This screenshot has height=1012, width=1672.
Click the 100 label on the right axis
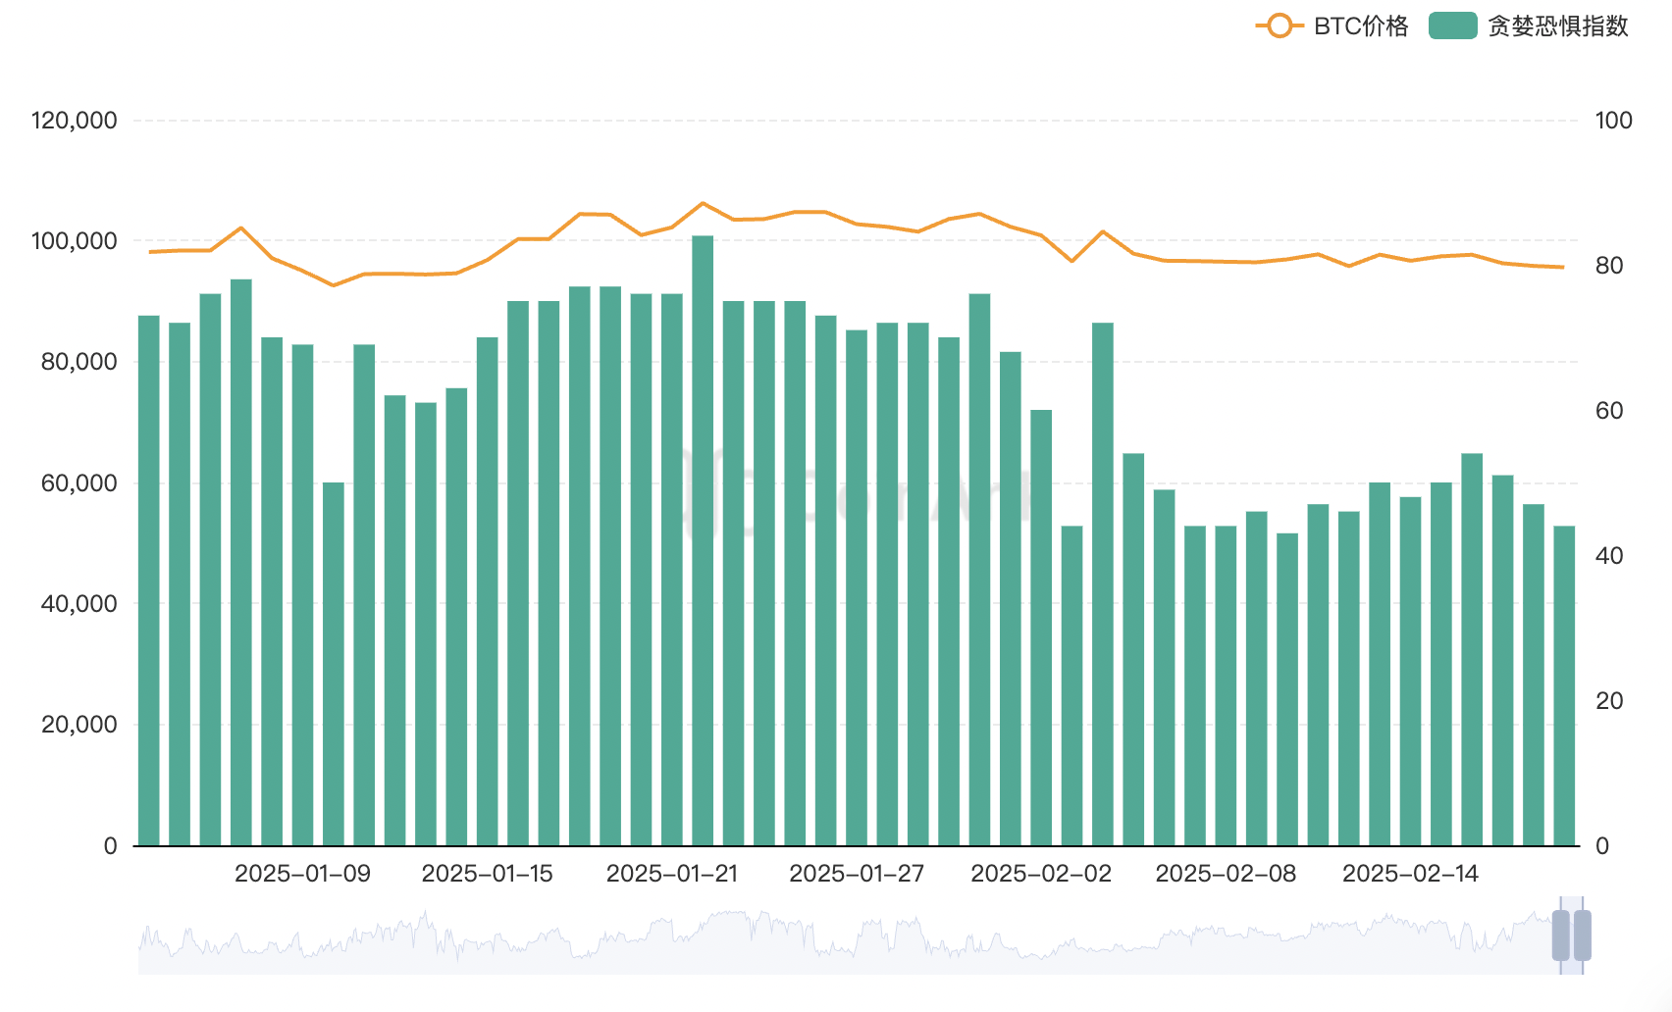click(x=1613, y=121)
